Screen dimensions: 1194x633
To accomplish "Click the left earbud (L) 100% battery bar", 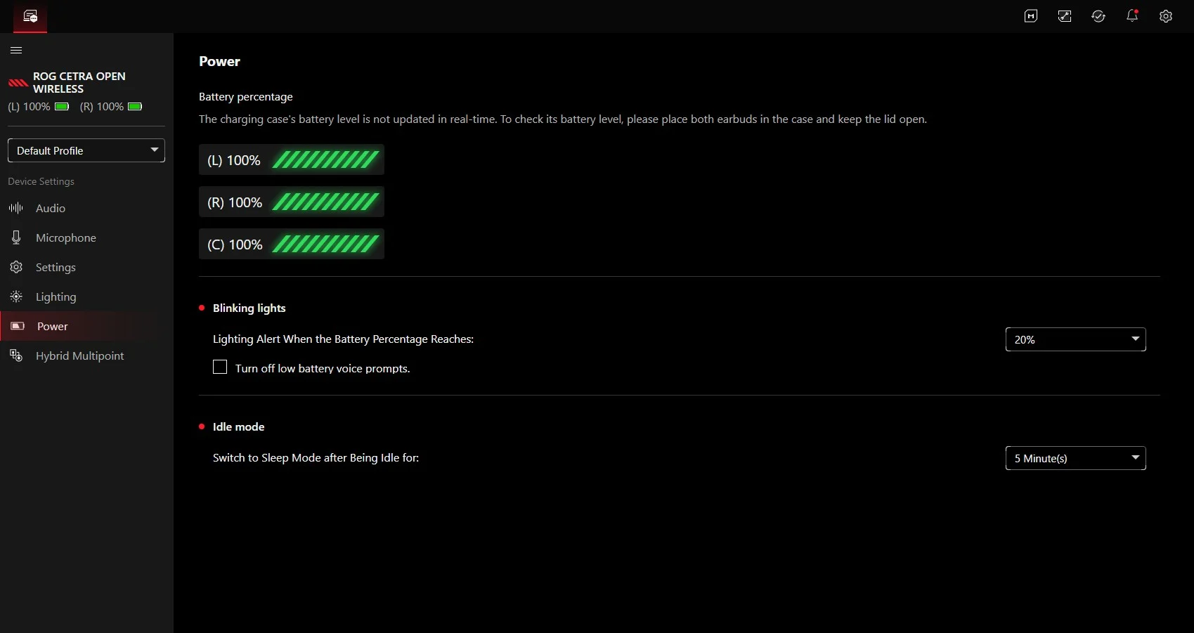I will click(x=292, y=159).
